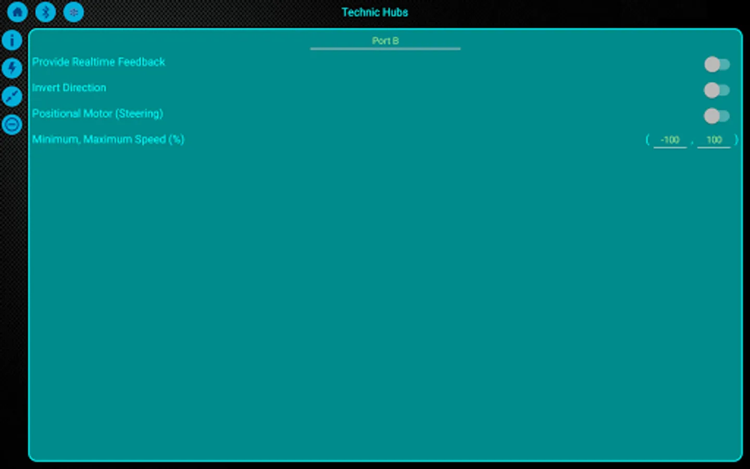Open the Home screen
The height and width of the screenshot is (469, 750).
click(x=18, y=11)
